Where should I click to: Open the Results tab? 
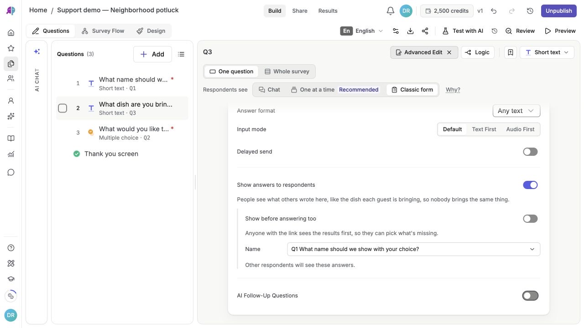[328, 11]
